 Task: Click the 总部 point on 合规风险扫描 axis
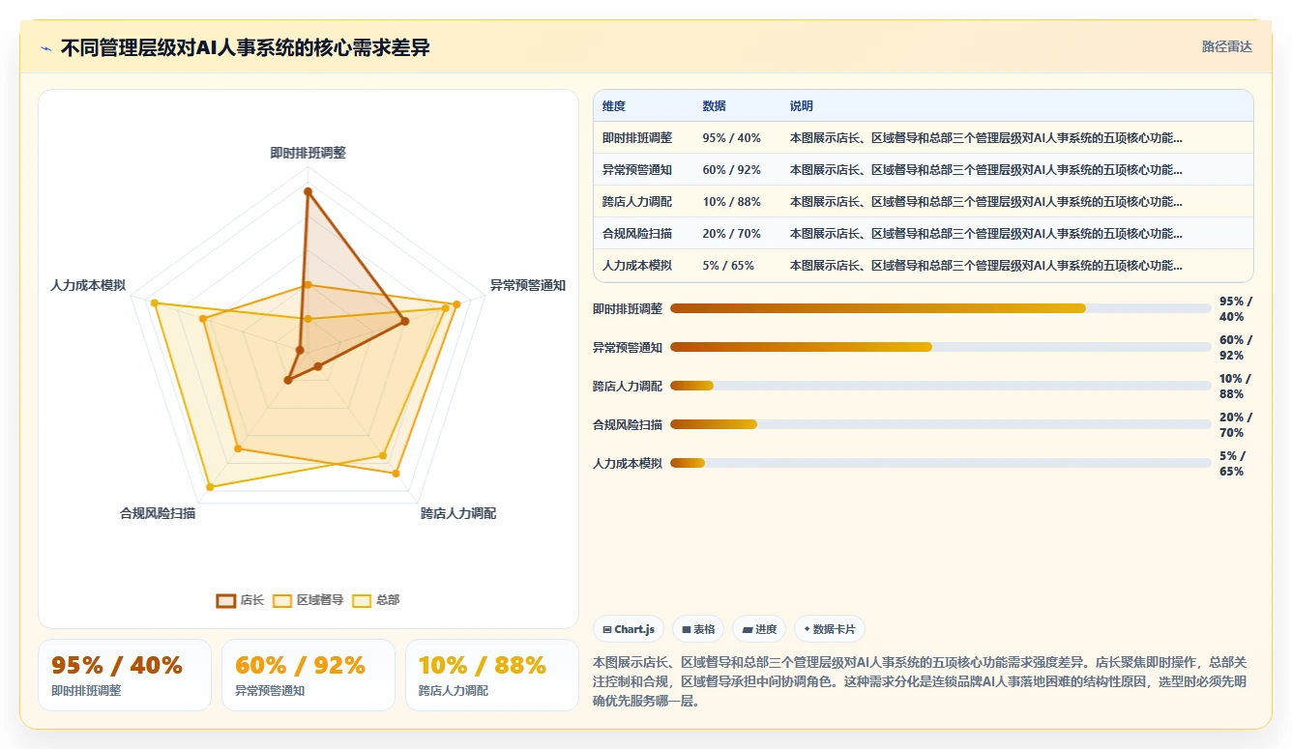point(210,487)
